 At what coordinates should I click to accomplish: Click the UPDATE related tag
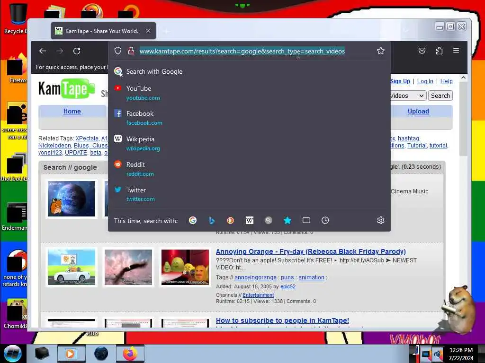(x=76, y=153)
